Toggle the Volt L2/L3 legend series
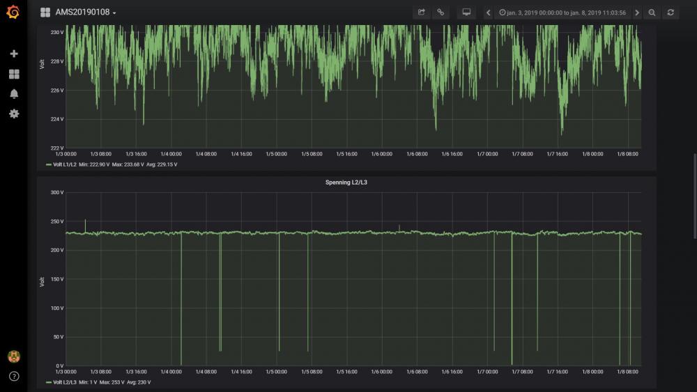 point(64,382)
